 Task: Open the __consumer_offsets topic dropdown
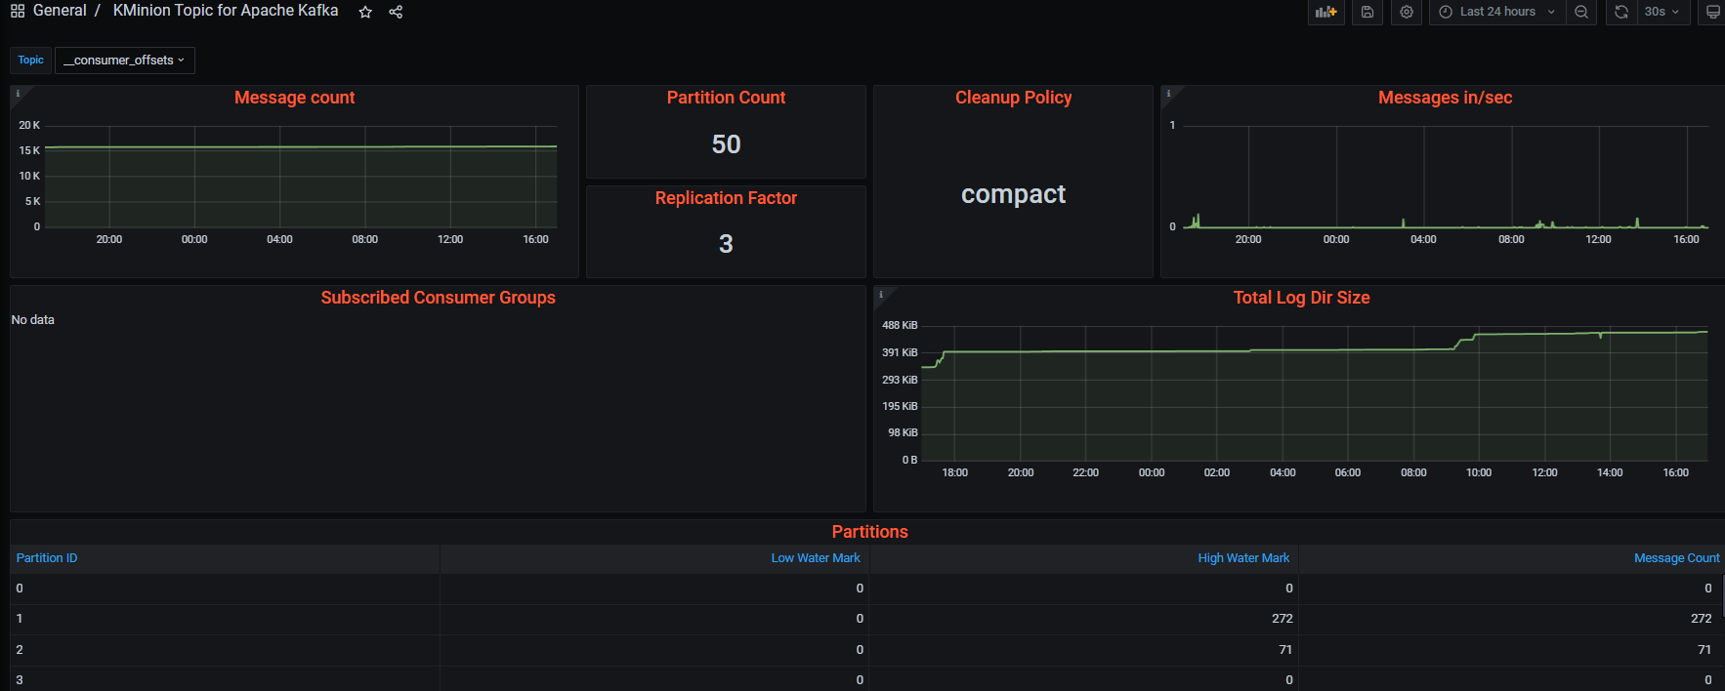point(125,61)
